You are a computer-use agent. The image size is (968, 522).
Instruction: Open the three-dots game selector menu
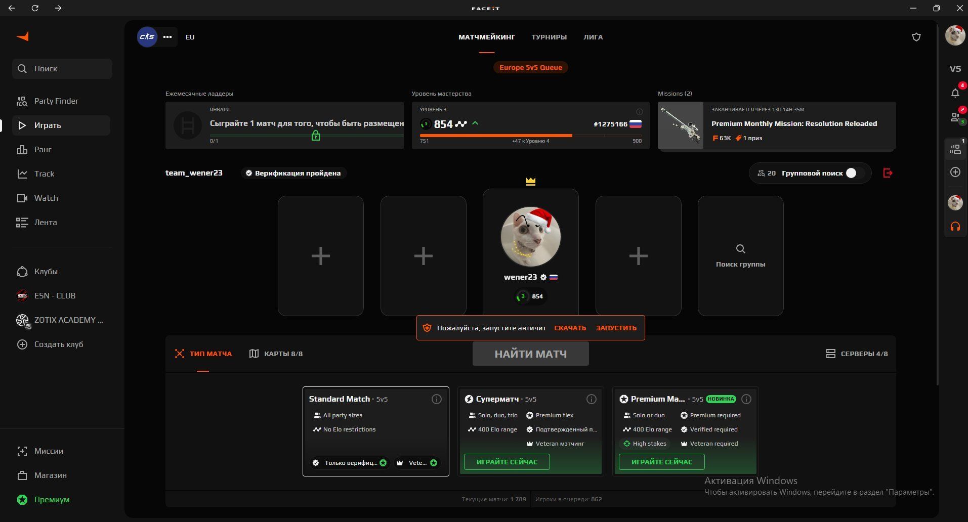(167, 37)
